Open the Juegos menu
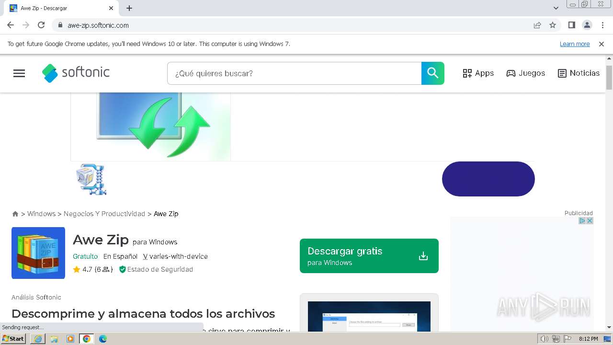 point(525,73)
